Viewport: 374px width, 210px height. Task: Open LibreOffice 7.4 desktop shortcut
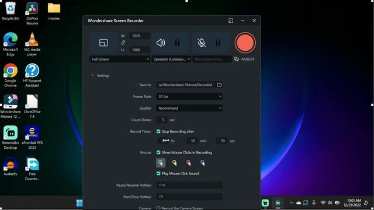tap(32, 106)
